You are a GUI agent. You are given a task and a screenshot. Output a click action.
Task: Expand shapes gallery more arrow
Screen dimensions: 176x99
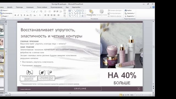[x=85, y=16]
